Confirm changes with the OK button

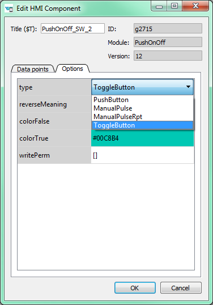(x=135, y=287)
